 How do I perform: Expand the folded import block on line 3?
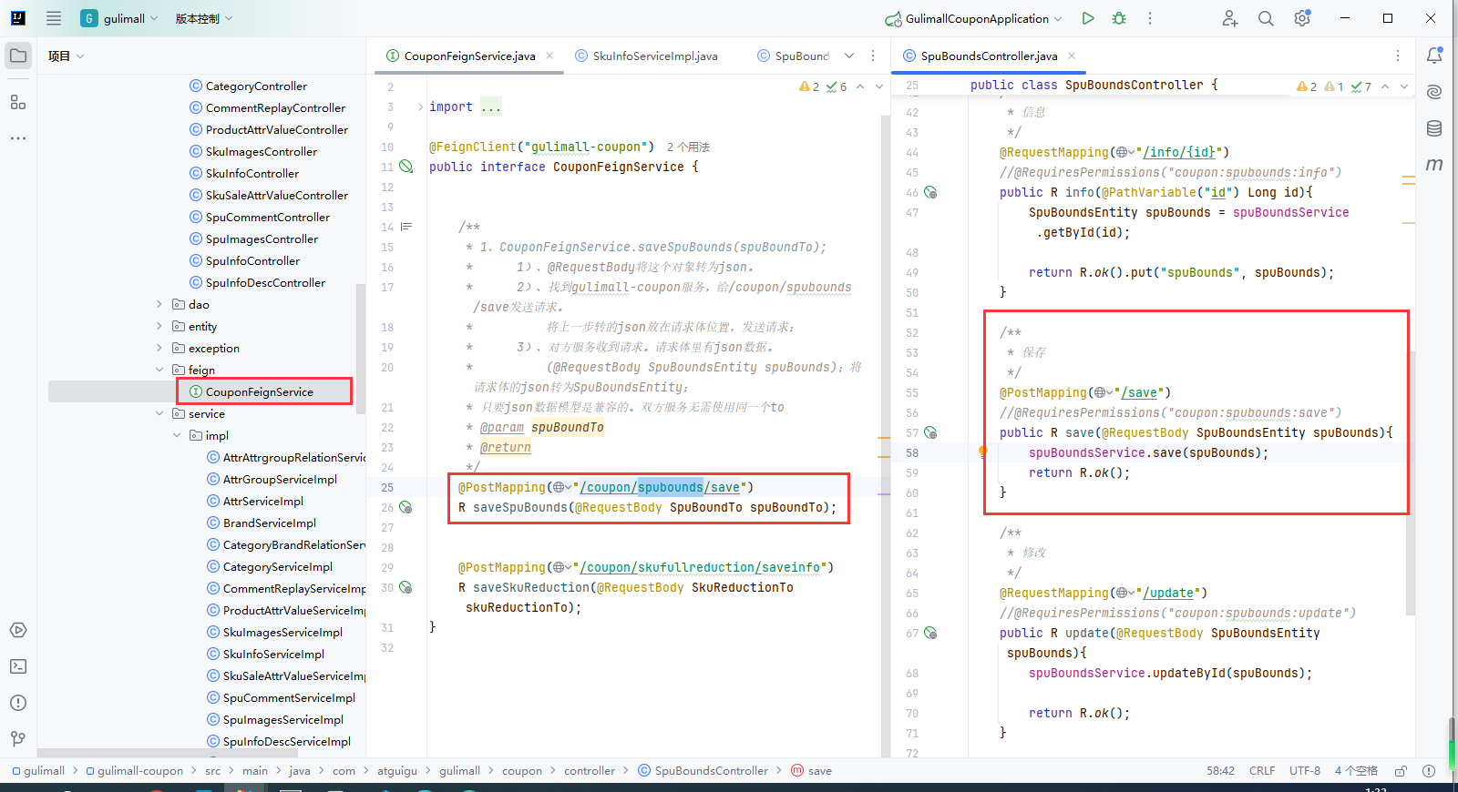[x=420, y=107]
